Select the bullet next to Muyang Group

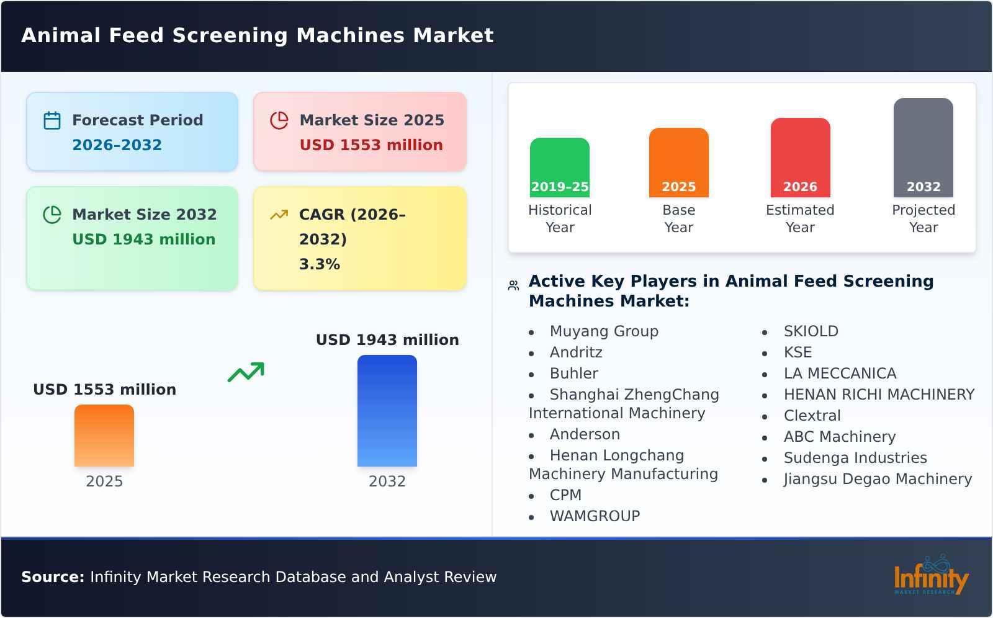[x=532, y=333]
